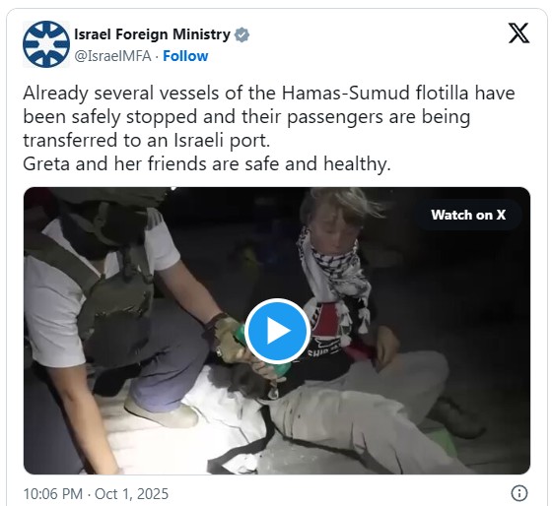552x506 pixels.
Task: Click the keffiyeh scarf in video thumbnail
Action: point(334,275)
